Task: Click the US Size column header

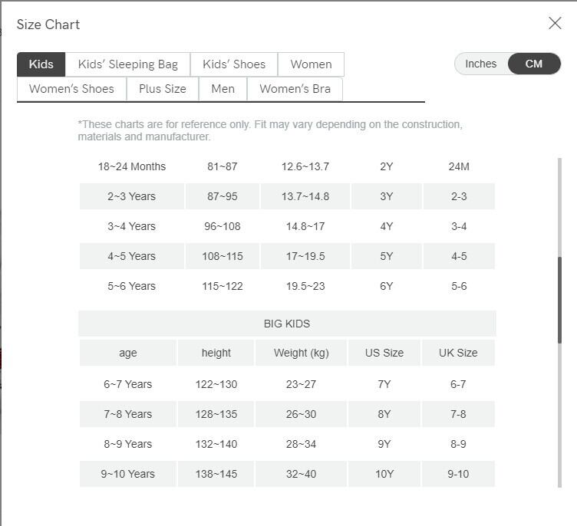Action: pyautogui.click(x=384, y=353)
